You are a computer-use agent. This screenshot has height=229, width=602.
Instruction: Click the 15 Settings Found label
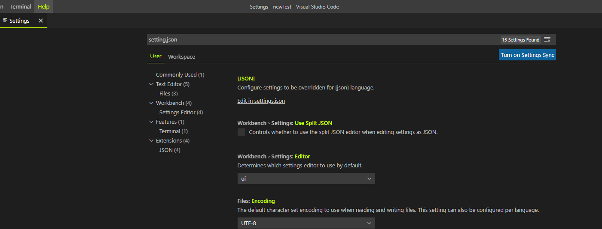(x=520, y=40)
